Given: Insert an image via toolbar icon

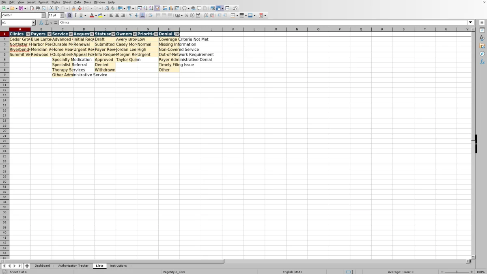Looking at the screenshot, I should click(x=165, y=8).
